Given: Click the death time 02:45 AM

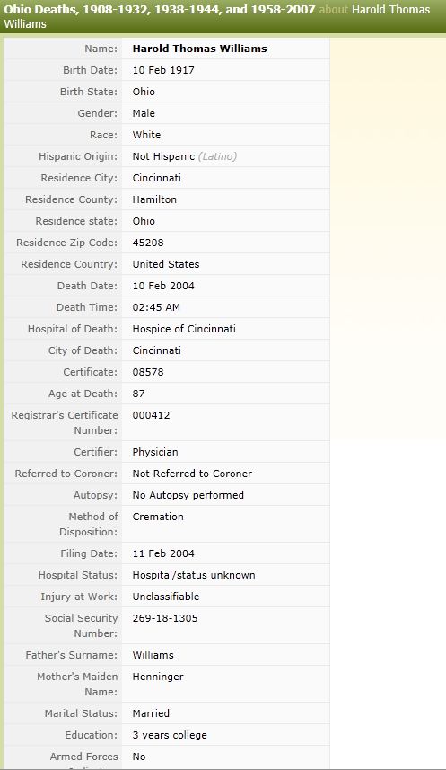Looking at the screenshot, I should (x=156, y=307).
